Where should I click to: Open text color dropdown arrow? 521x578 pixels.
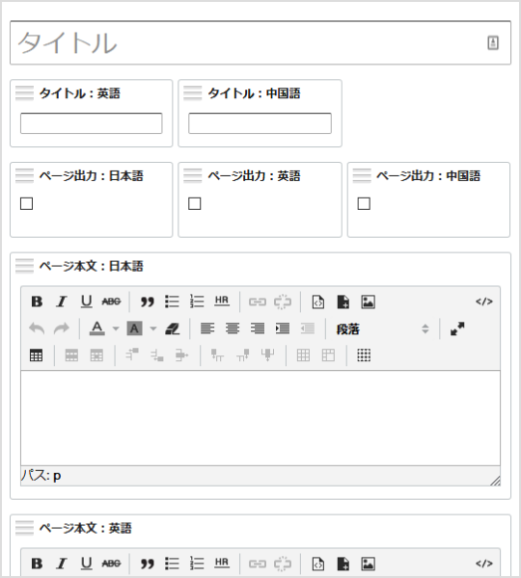pos(116,328)
